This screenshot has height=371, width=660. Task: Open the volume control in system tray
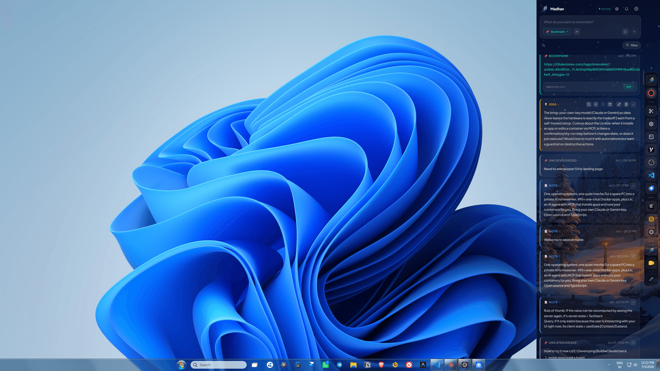(635, 365)
